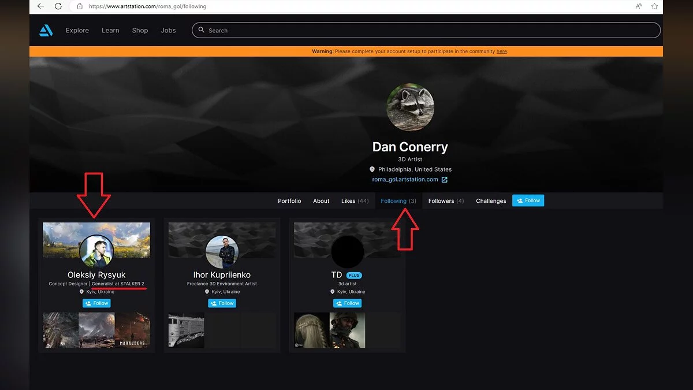This screenshot has width=693, height=390.
Task: Follow Dan Conerry with blue Follow button
Action: pyautogui.click(x=528, y=200)
